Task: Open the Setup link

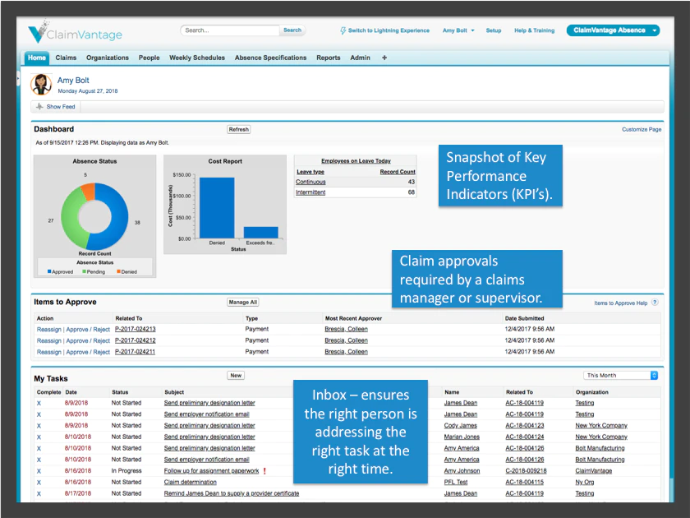Action: [494, 30]
